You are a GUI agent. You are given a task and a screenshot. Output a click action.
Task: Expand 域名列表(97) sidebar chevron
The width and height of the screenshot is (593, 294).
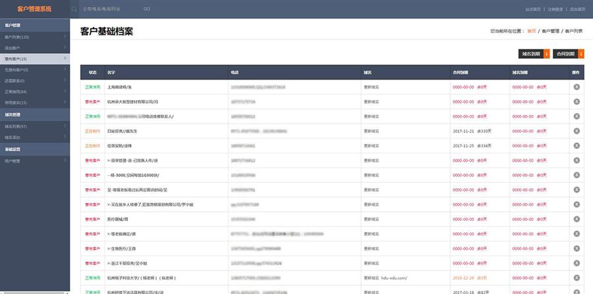65,126
